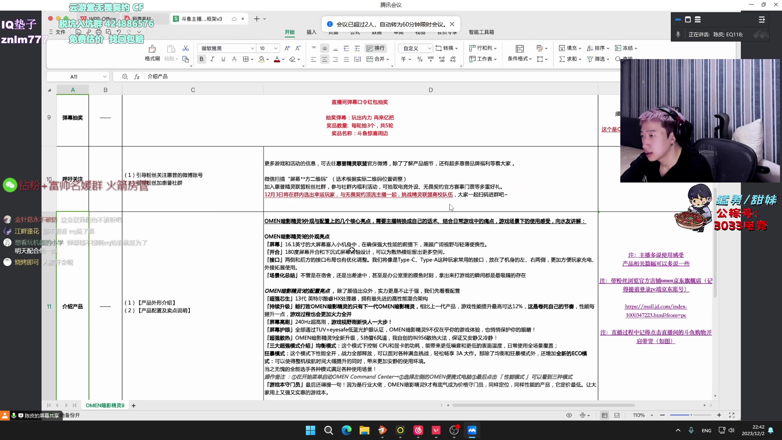
Task: Open the font size dropdown
Action: [276, 48]
